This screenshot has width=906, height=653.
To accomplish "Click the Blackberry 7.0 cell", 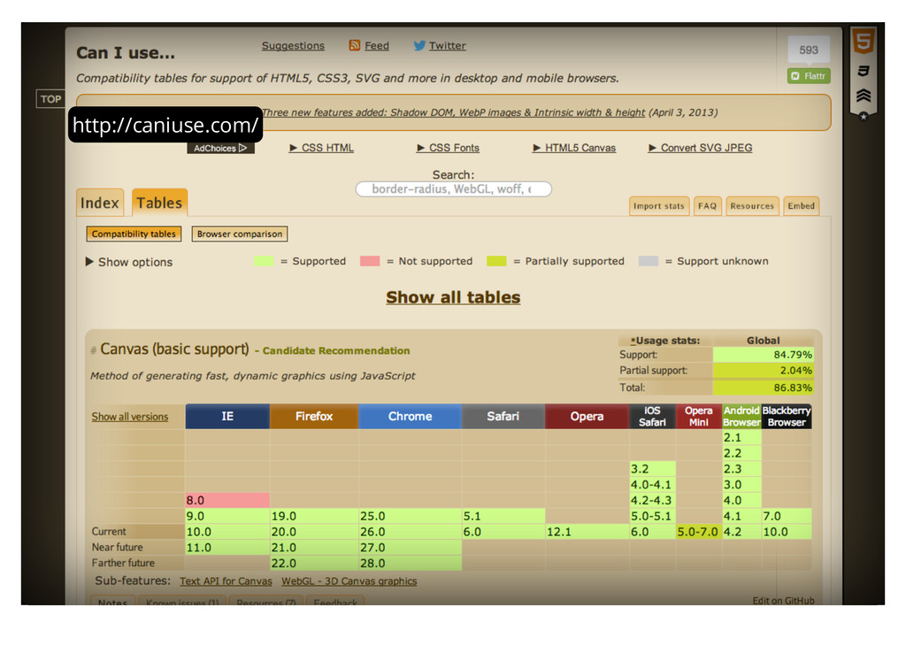I will pos(787,516).
